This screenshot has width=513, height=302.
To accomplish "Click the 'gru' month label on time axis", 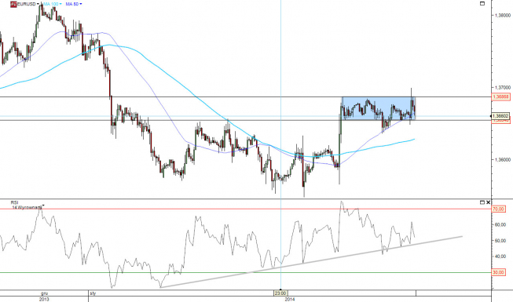I will (44, 293).
